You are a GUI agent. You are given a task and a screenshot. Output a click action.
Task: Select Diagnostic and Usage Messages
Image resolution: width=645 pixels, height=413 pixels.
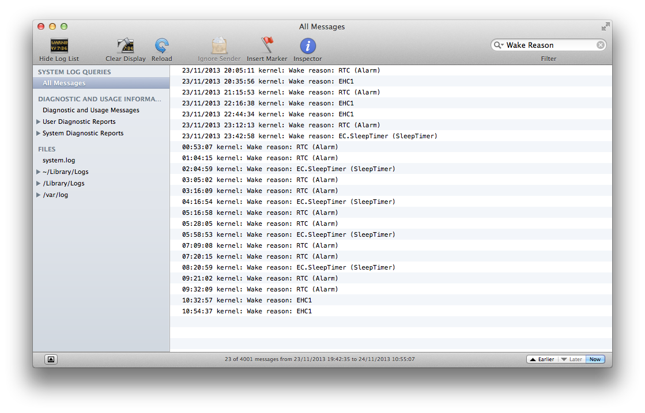[x=91, y=110]
